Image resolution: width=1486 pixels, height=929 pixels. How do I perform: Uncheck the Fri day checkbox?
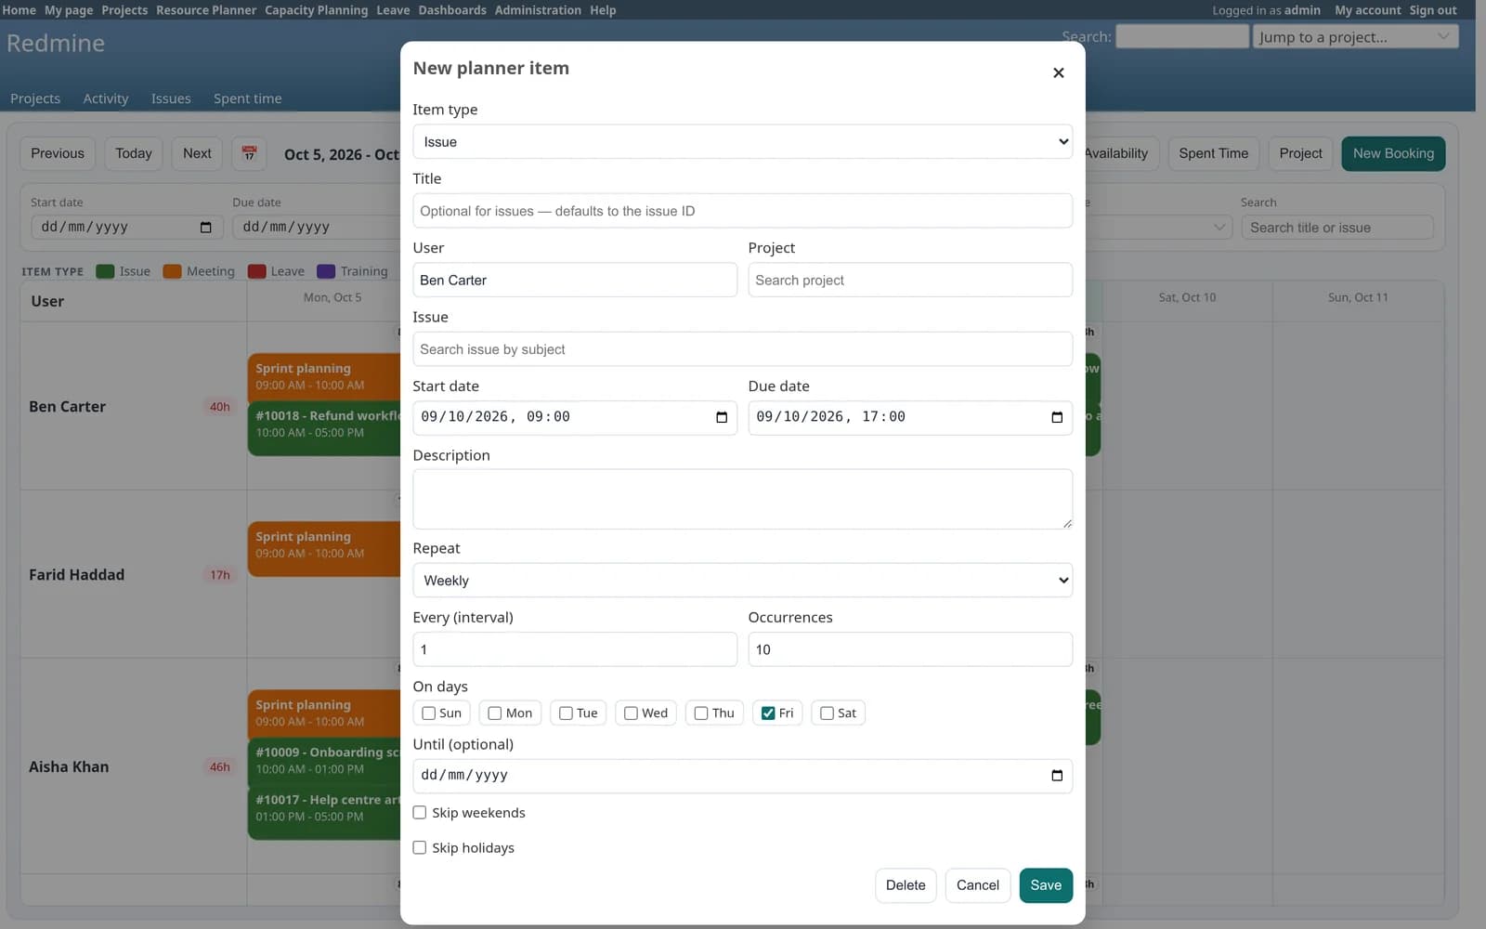tap(768, 713)
